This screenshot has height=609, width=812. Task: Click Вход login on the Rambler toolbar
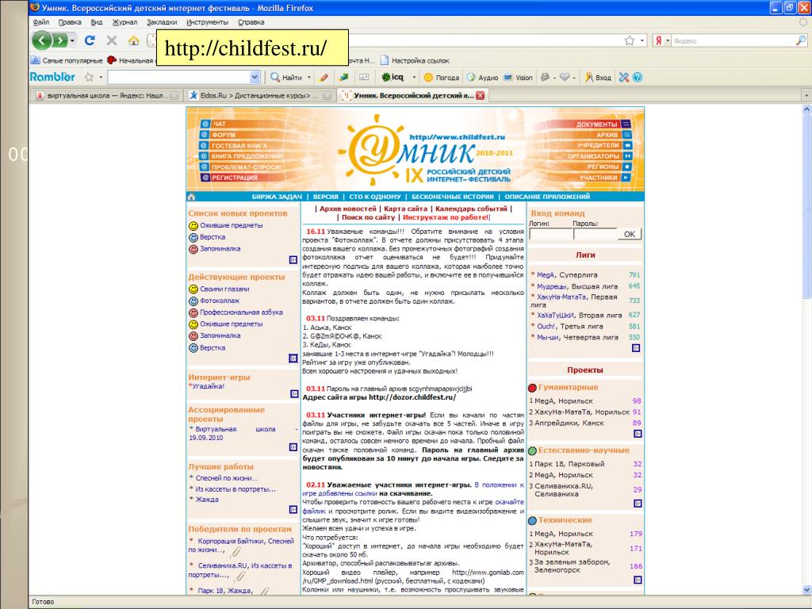point(598,77)
